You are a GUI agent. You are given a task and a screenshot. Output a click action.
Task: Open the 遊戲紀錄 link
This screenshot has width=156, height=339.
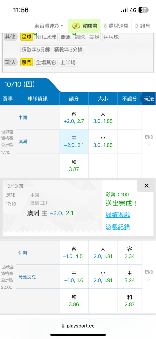tap(118, 227)
